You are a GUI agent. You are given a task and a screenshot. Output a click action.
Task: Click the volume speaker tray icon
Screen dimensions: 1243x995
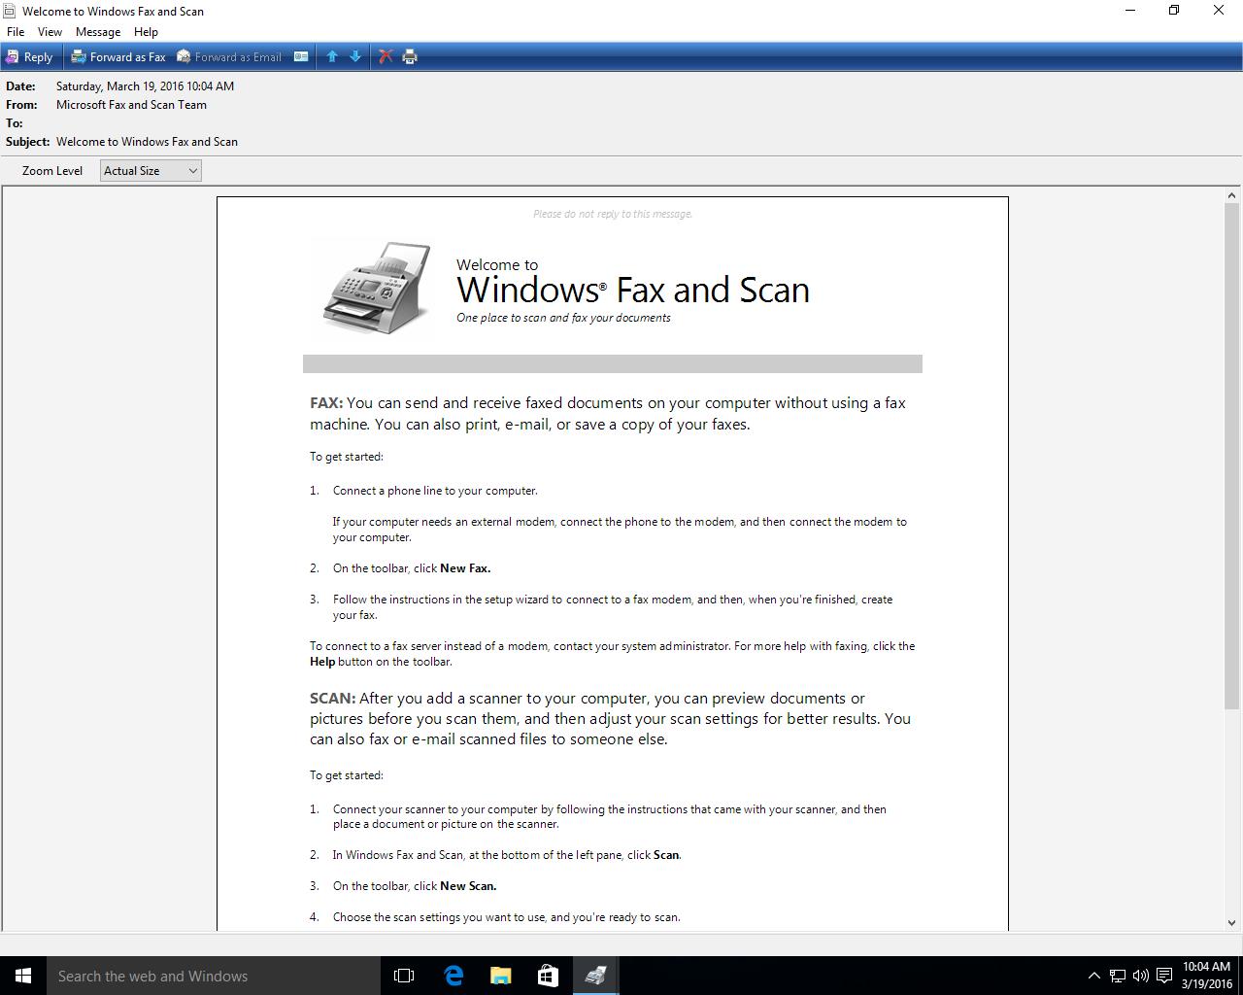click(1140, 976)
